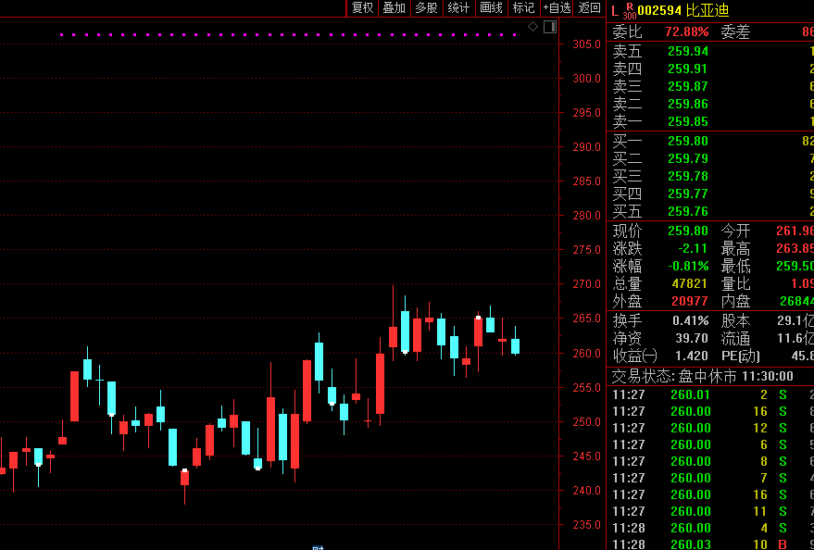The height and width of the screenshot is (550, 814).
Task: Toggle the side panel layout icon
Action: tap(550, 27)
